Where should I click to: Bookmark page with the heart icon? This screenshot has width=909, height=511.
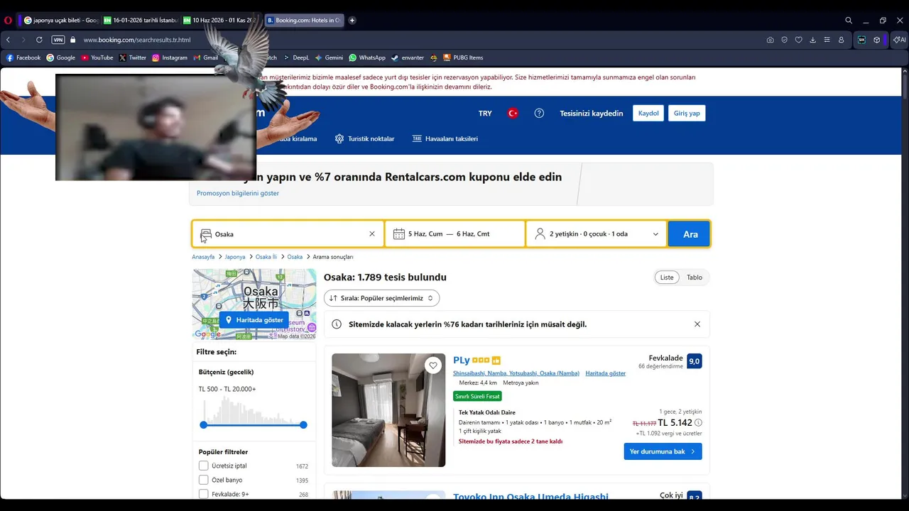coord(799,40)
